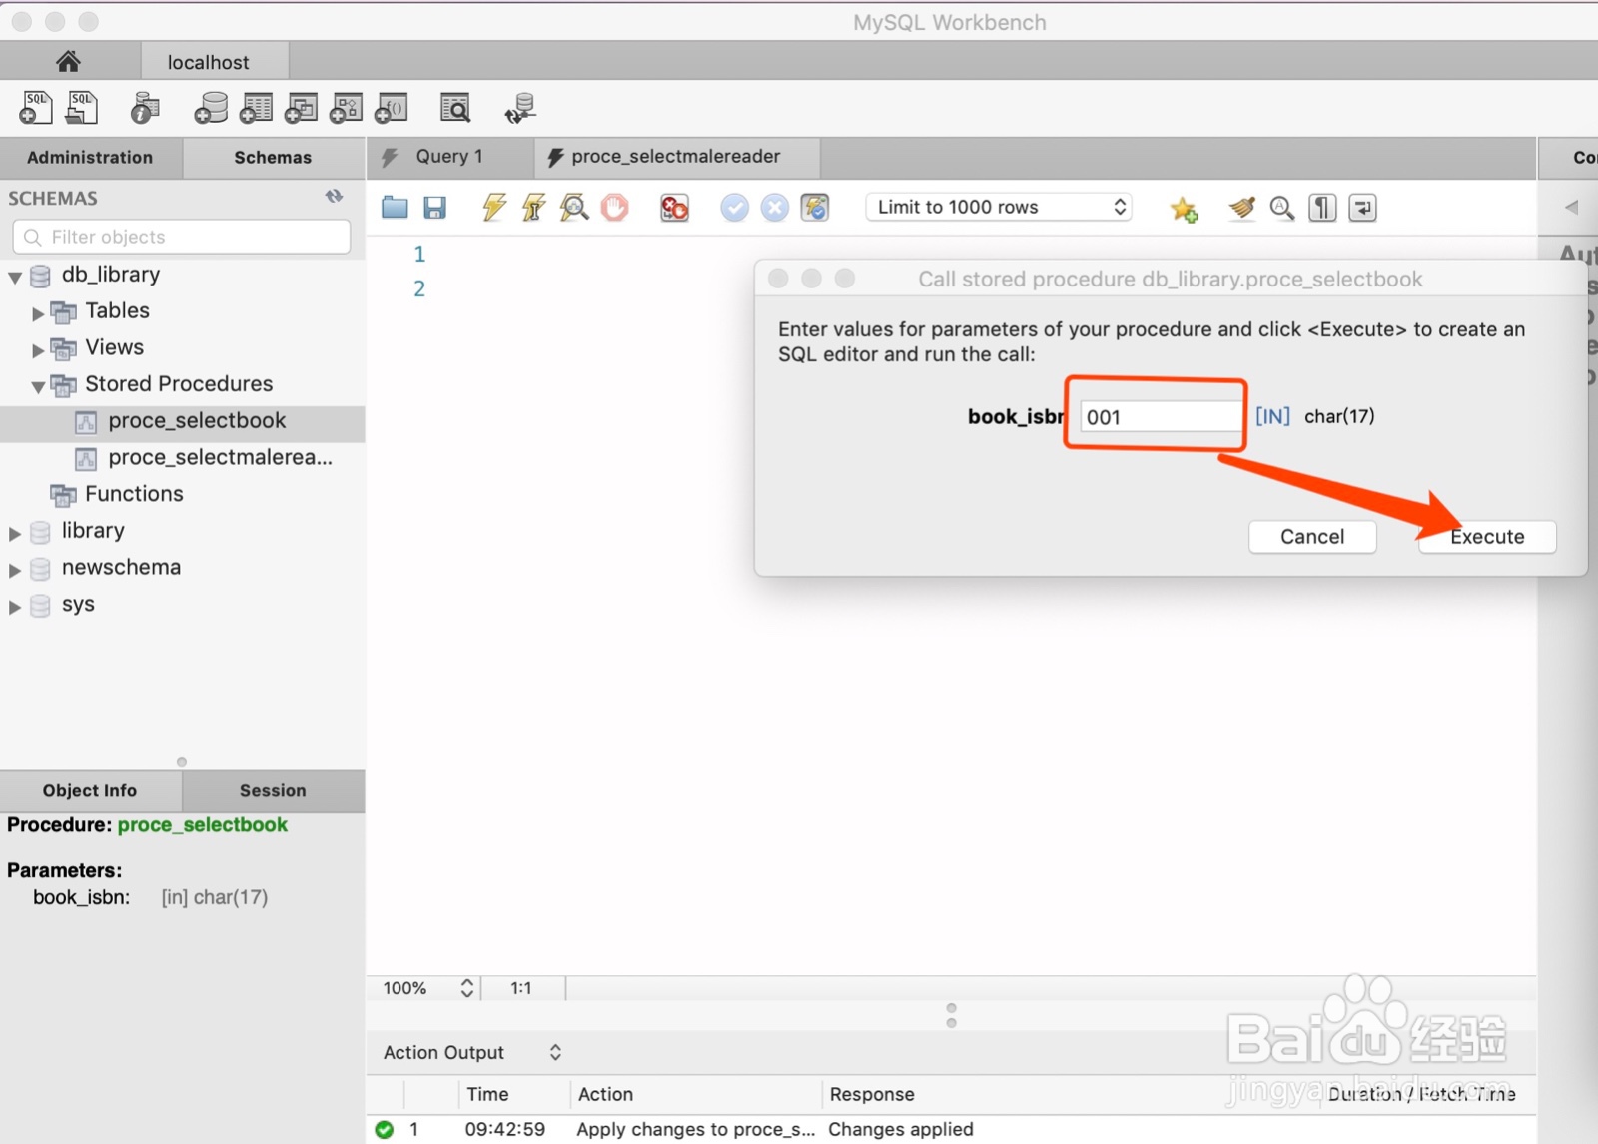This screenshot has height=1144, width=1598.
Task: Switch to Session tab
Action: coord(273,790)
